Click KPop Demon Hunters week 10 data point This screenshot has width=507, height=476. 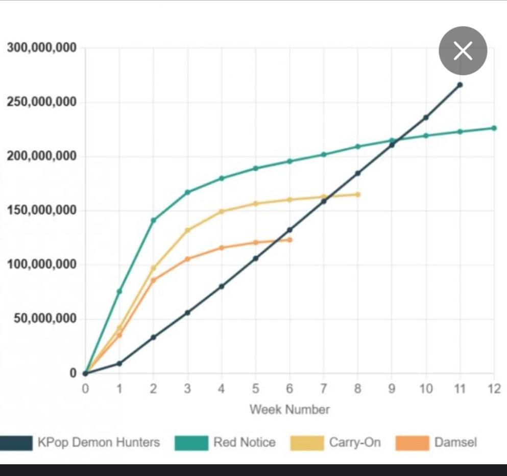[426, 117]
